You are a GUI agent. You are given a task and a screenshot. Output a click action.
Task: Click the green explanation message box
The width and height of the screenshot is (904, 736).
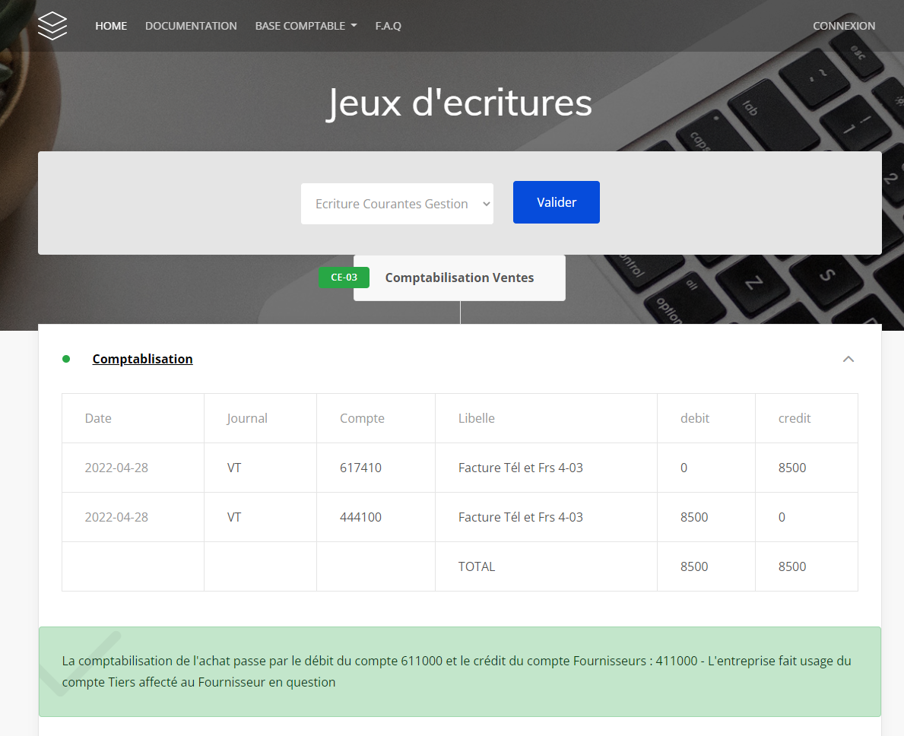click(459, 671)
